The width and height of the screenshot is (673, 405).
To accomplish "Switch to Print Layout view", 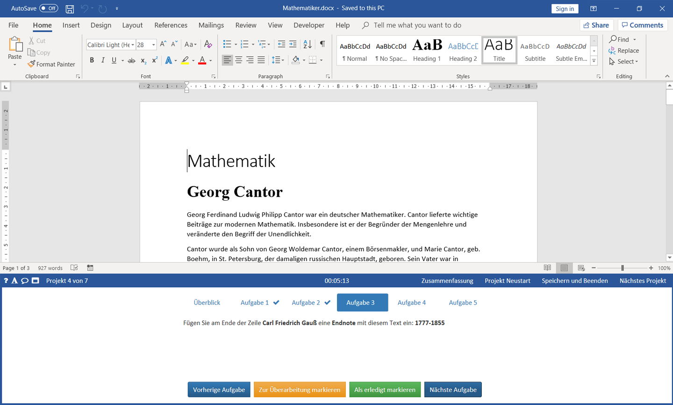I will (x=564, y=268).
